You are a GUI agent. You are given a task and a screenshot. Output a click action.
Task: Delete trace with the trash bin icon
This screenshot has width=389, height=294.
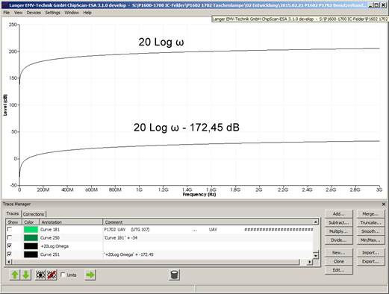[174, 275]
